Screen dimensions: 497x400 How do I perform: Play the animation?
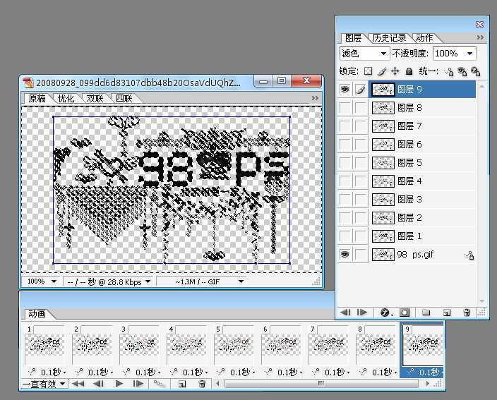[x=119, y=384]
